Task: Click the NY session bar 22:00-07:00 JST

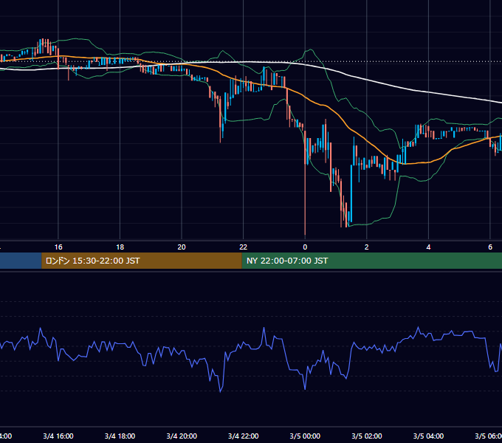Action: [371, 261]
